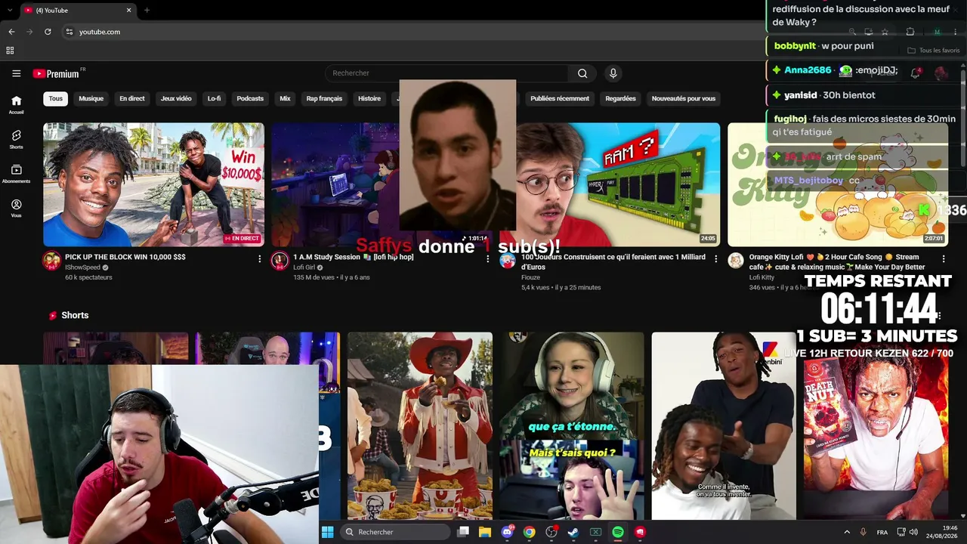Show hidden system tray icons
This screenshot has height=544, width=967.
click(x=847, y=532)
